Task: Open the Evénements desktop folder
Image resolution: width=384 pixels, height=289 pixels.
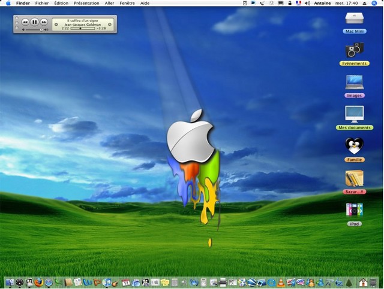Action: (x=354, y=50)
